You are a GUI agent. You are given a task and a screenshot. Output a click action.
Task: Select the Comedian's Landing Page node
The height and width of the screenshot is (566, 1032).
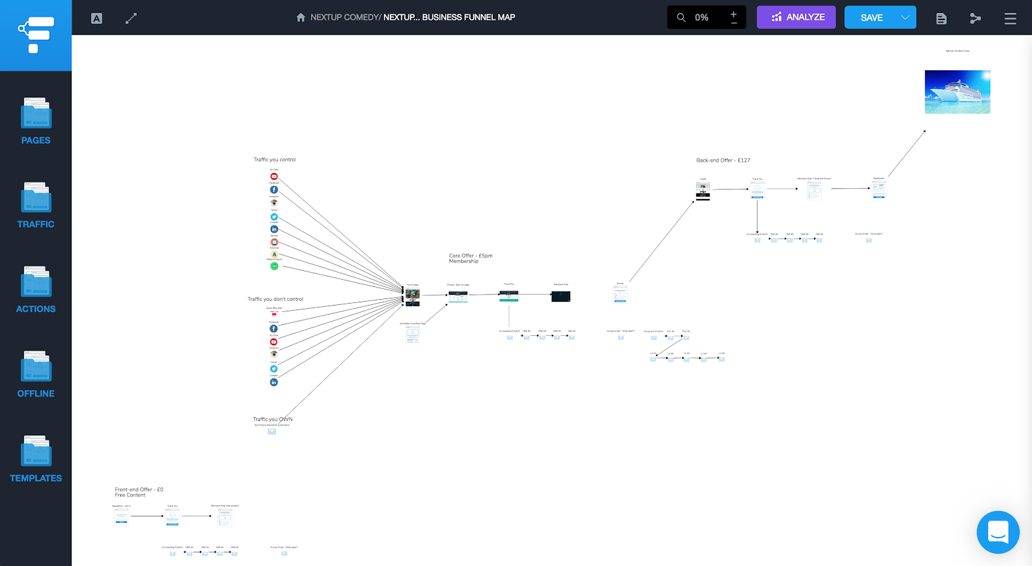[412, 335]
